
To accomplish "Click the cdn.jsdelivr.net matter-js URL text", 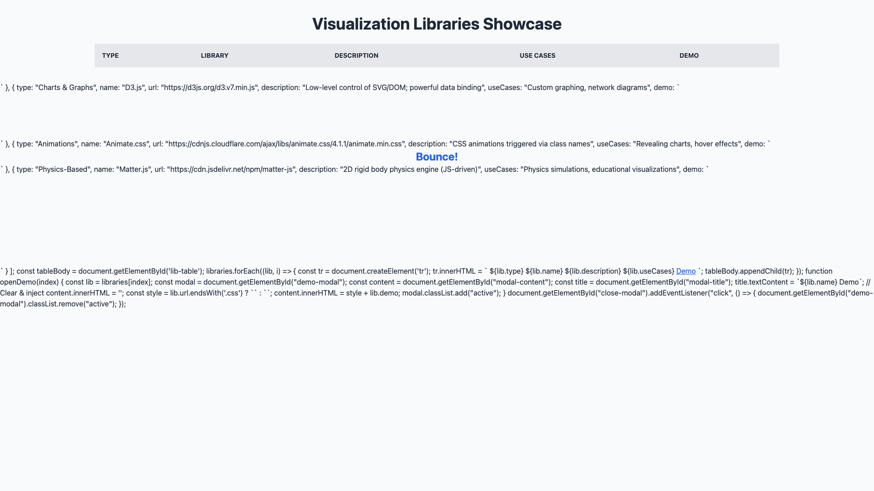I will (231, 170).
